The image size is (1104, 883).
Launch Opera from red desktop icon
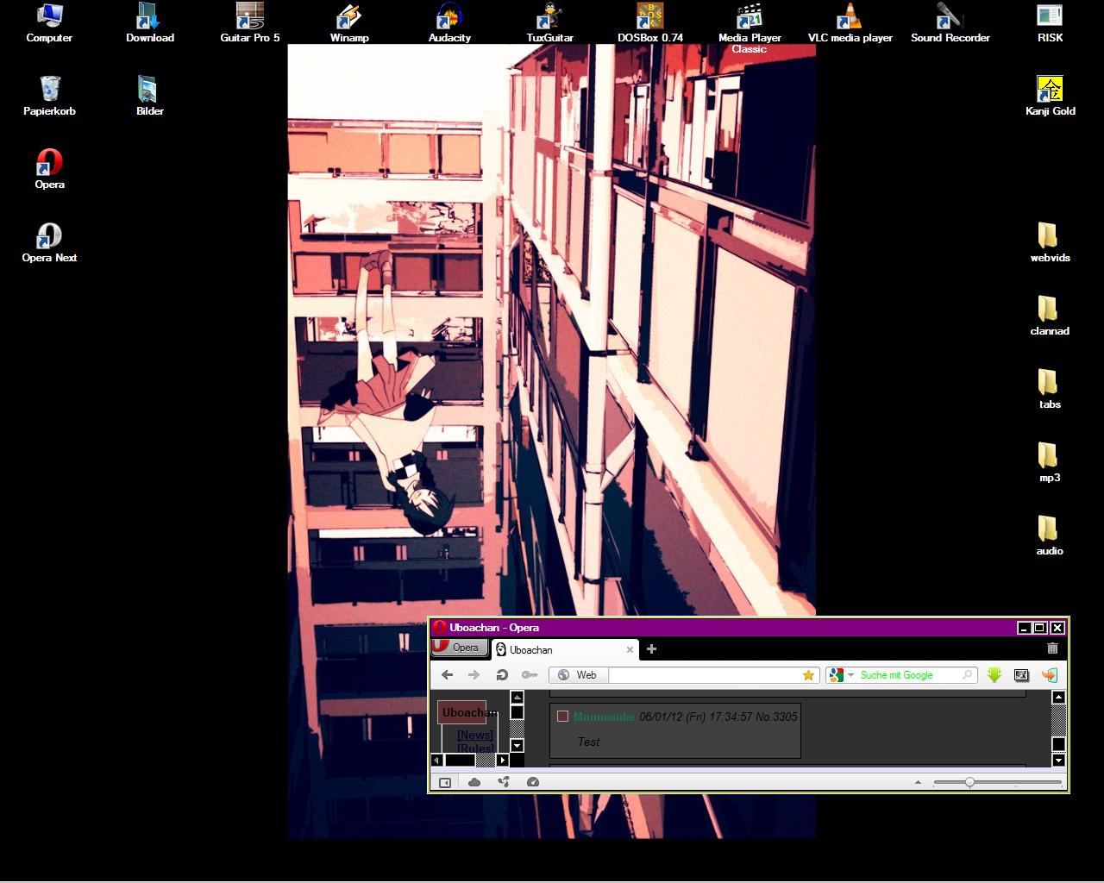point(49,169)
